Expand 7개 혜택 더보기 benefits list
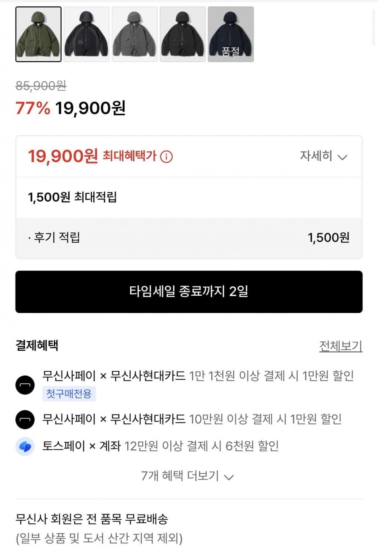Image resolution: width=378 pixels, height=551 pixels. click(188, 476)
